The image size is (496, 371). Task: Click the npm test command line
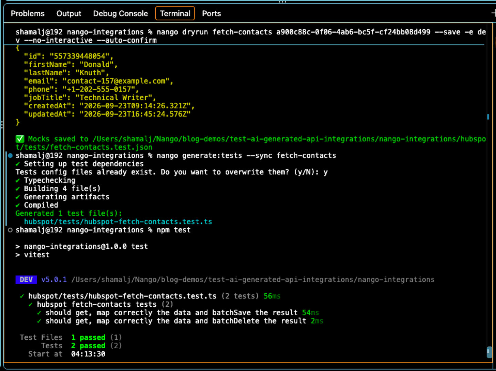tap(103, 230)
